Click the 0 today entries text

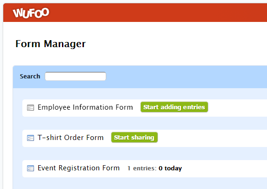pyautogui.click(x=170, y=168)
